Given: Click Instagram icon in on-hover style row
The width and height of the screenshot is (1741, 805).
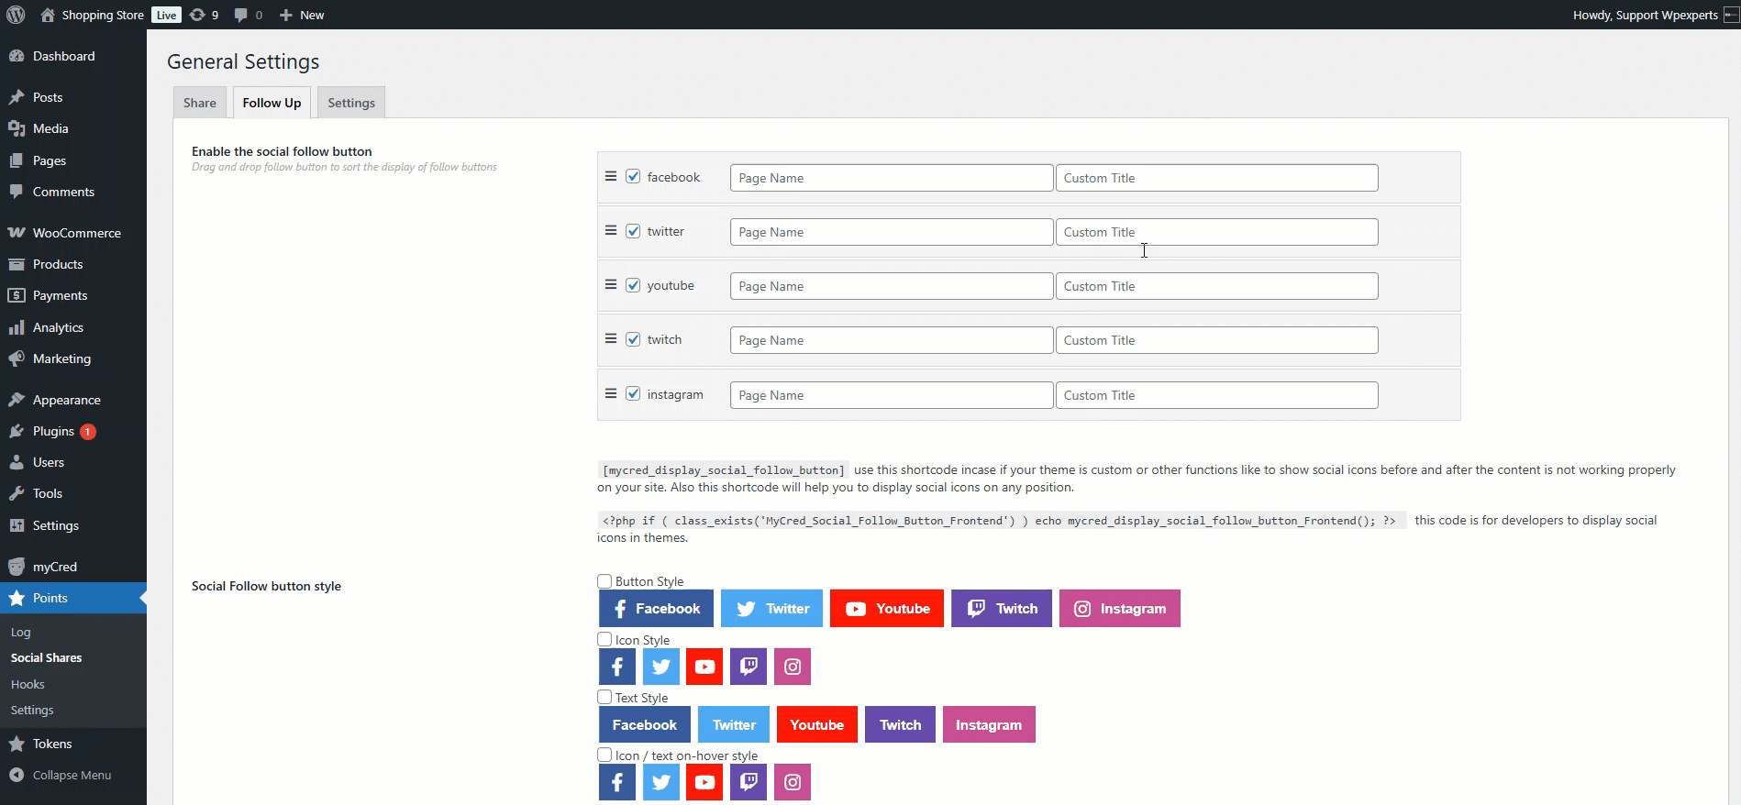Looking at the screenshot, I should tap(793, 782).
